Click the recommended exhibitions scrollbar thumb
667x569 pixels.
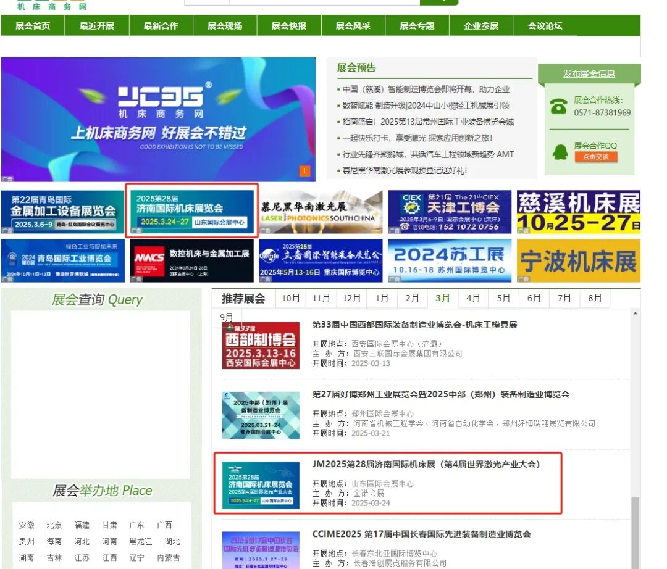pyautogui.click(x=635, y=533)
